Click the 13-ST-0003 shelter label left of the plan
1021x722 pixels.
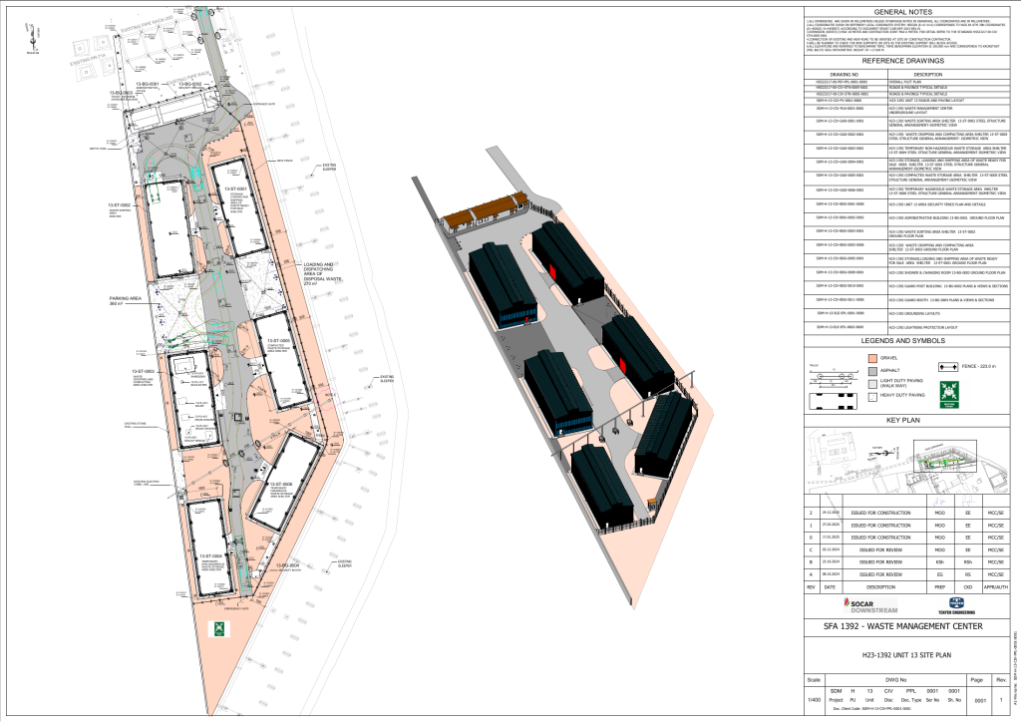pos(143,372)
